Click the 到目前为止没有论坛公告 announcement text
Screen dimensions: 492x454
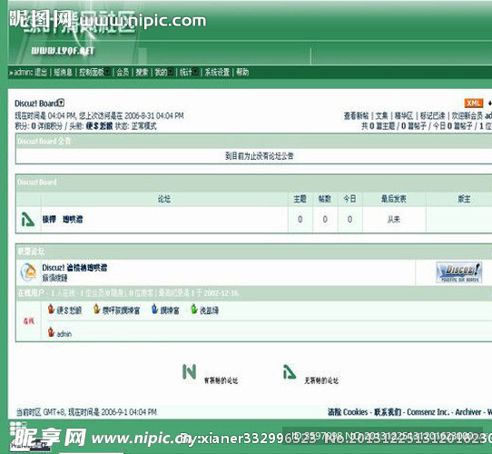[260, 156]
